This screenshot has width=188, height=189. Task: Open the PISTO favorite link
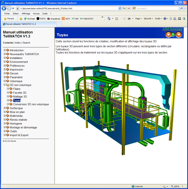(41, 18)
